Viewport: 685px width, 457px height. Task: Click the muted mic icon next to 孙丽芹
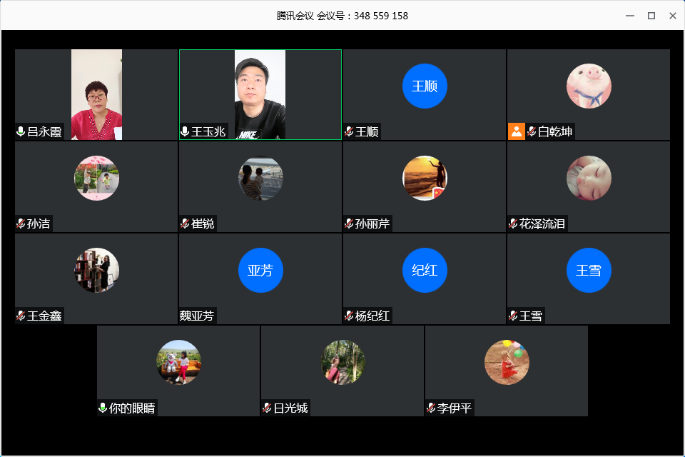[349, 224]
